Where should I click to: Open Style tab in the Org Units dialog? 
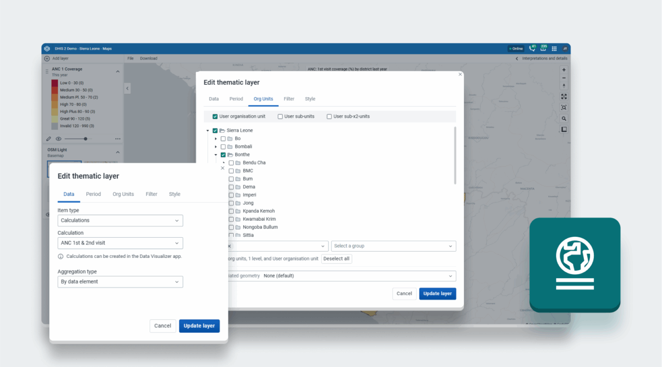click(x=310, y=99)
